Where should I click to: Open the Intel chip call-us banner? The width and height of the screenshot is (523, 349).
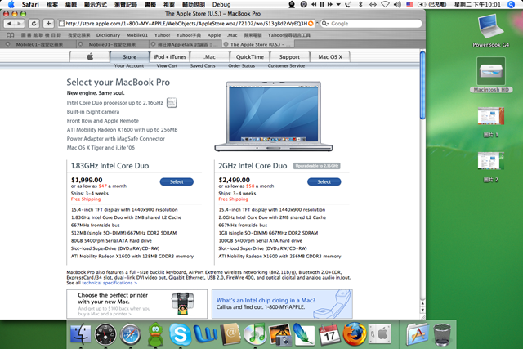282,304
